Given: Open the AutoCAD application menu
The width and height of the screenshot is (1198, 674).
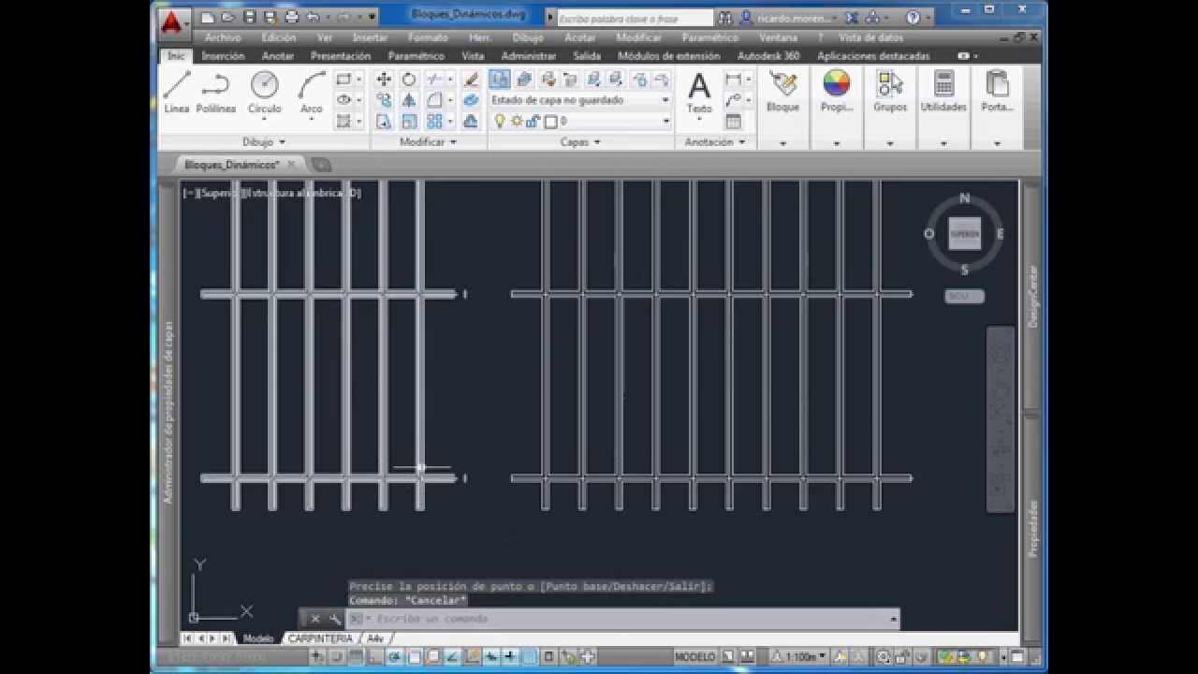Looking at the screenshot, I should pyautogui.click(x=172, y=22).
